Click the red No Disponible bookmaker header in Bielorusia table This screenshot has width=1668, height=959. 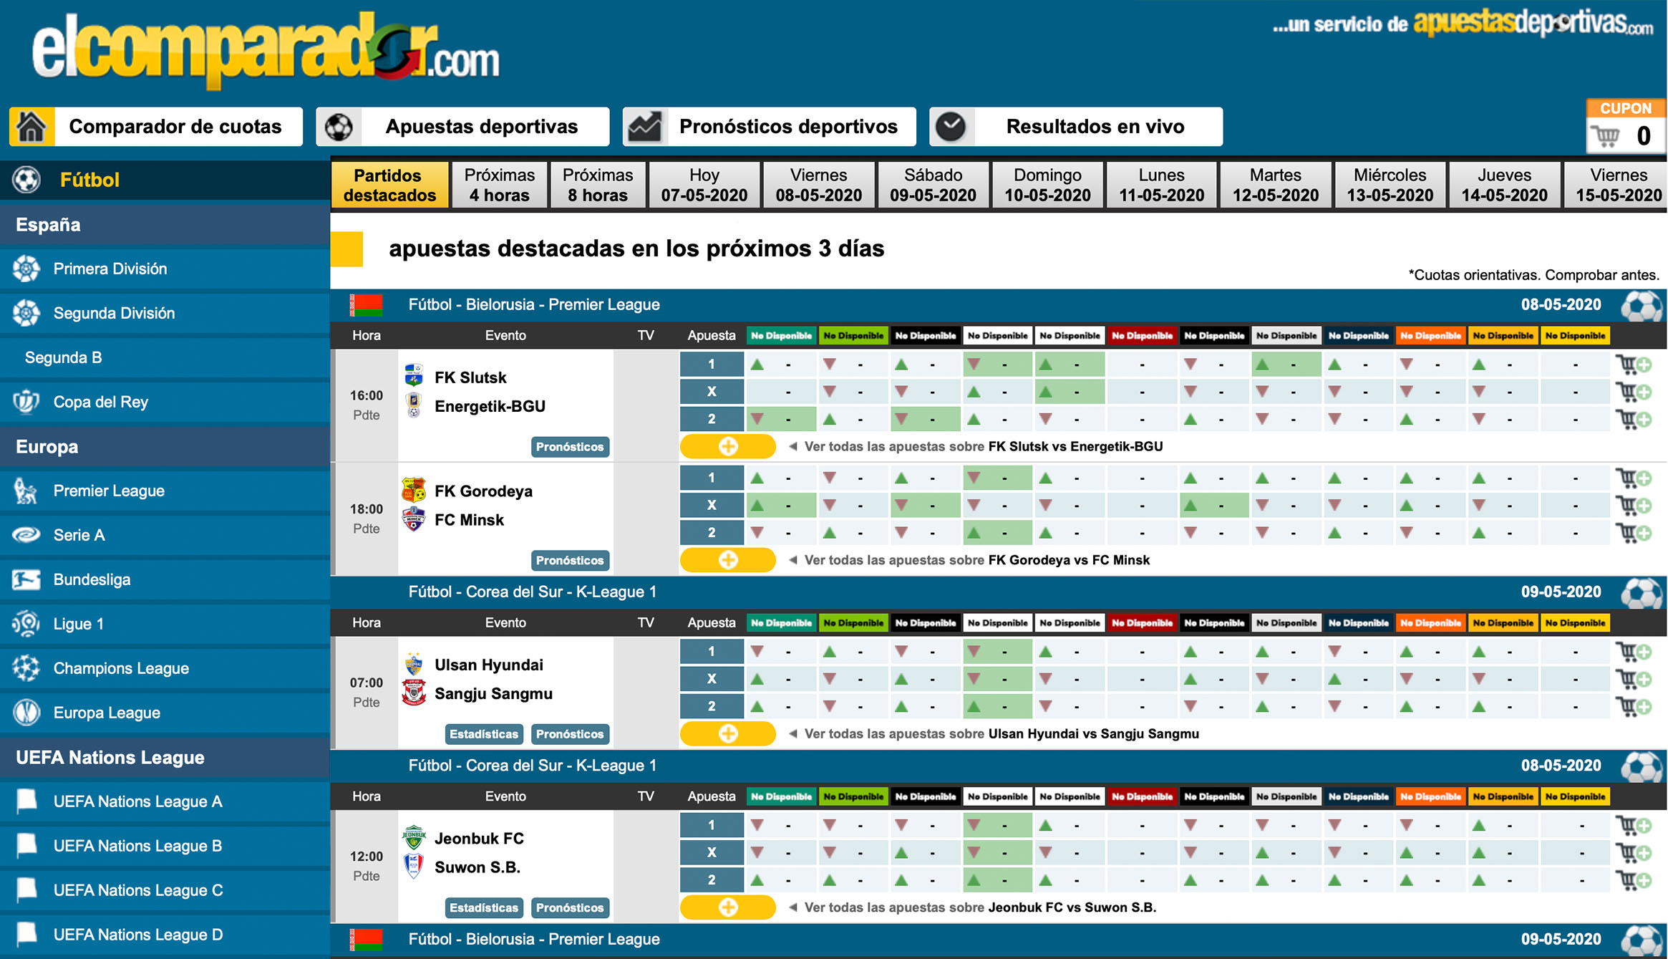click(x=1142, y=335)
